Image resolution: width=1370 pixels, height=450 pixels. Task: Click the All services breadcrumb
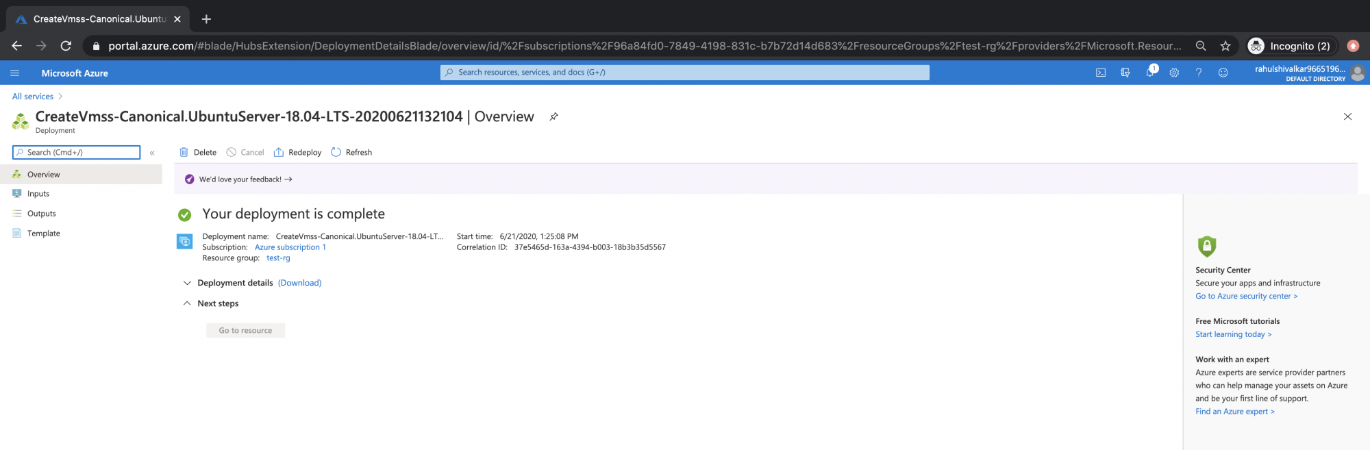click(x=33, y=97)
